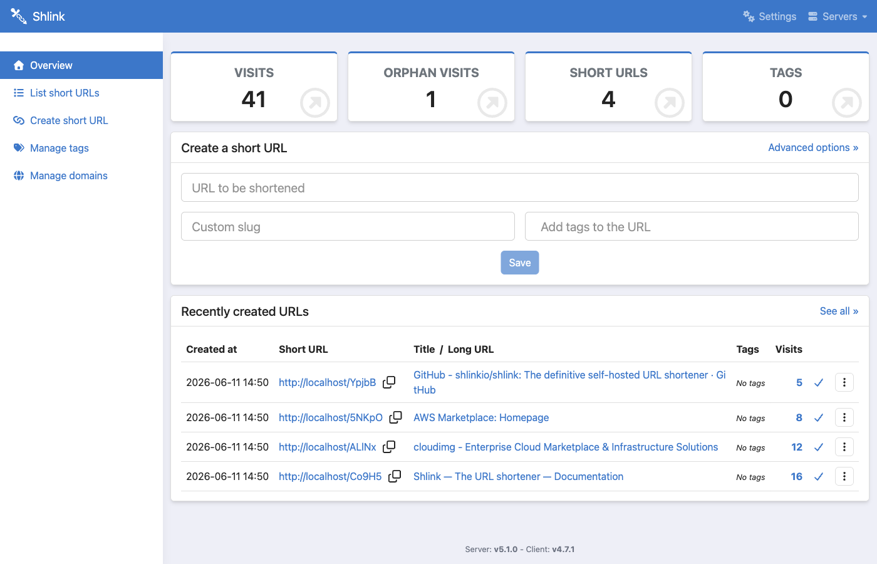877x564 pixels.
Task: Select Overview in the sidebar
Action: [x=81, y=65]
